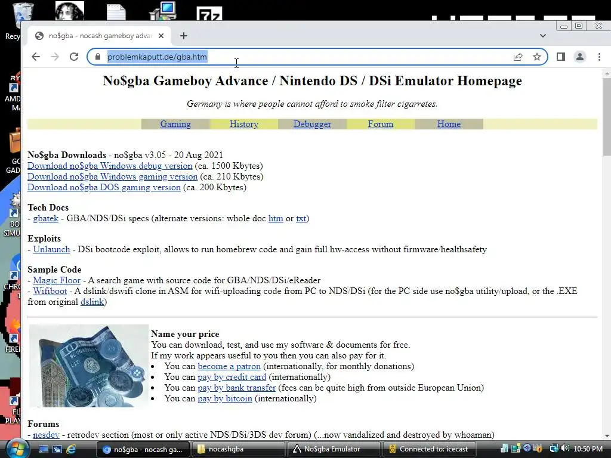Viewport: 611px width, 458px height.
Task: Open Chrome's three-dot menu
Action: click(x=599, y=57)
